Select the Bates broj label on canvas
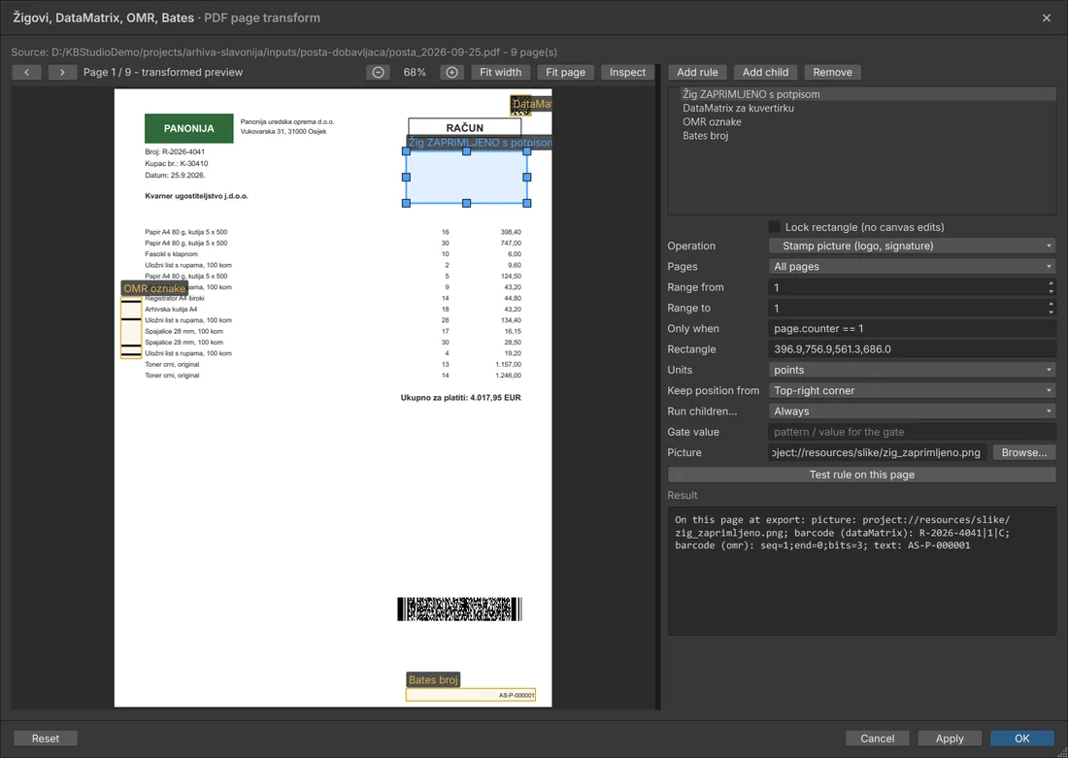 (x=433, y=679)
